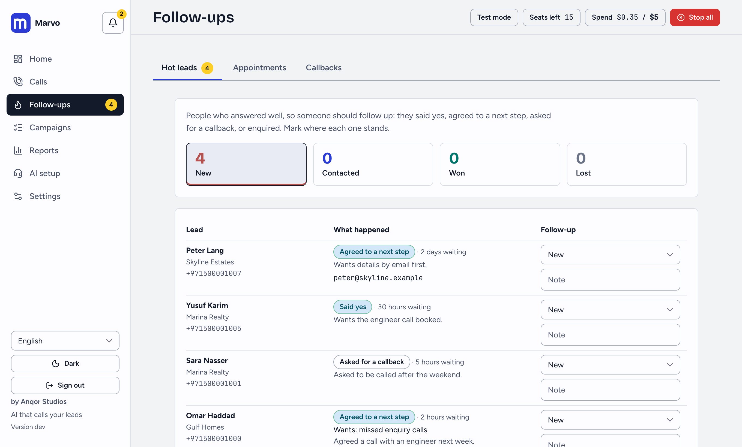The image size is (742, 447).
Task: Click phone number +971500001005
Action: [x=214, y=328]
